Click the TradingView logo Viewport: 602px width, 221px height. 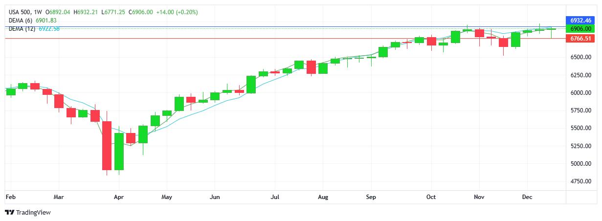(x=28, y=212)
